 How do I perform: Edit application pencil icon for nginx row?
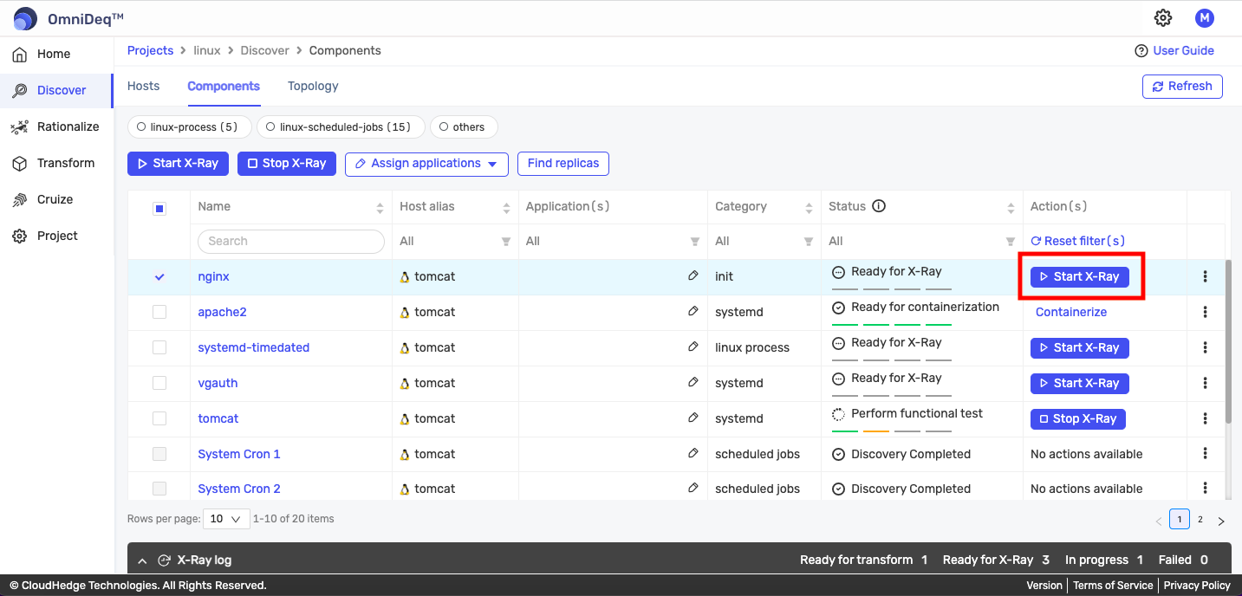click(x=693, y=275)
